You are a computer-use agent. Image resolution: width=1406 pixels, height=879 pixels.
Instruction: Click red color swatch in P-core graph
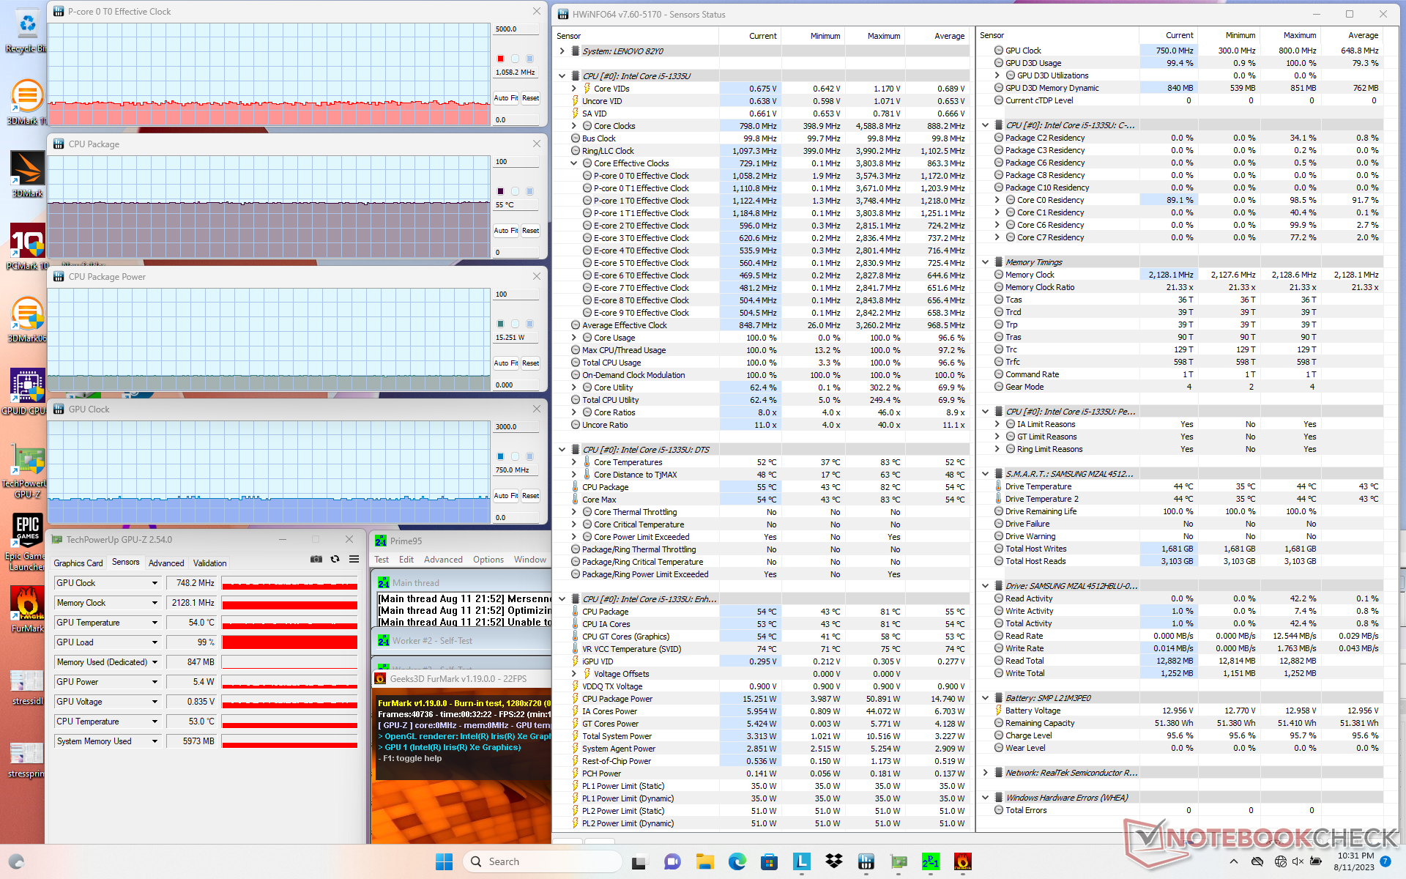(x=500, y=59)
